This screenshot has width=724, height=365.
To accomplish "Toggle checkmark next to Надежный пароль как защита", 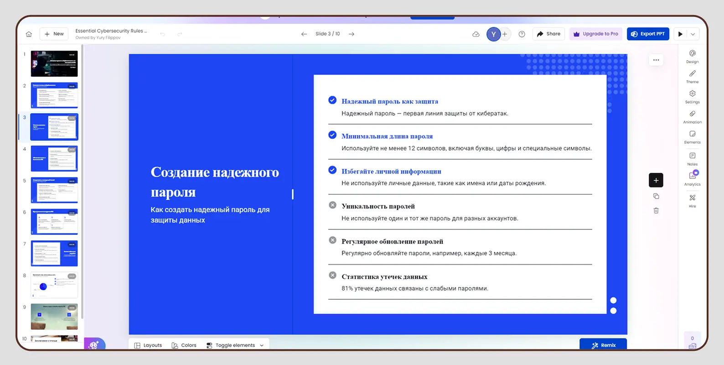I will 332,100.
